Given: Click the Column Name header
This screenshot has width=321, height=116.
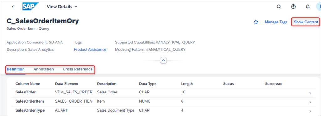Looking at the screenshot, I should [28, 84].
